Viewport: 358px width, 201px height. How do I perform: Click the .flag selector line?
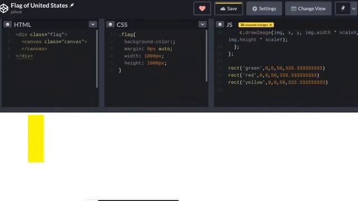[127, 35]
